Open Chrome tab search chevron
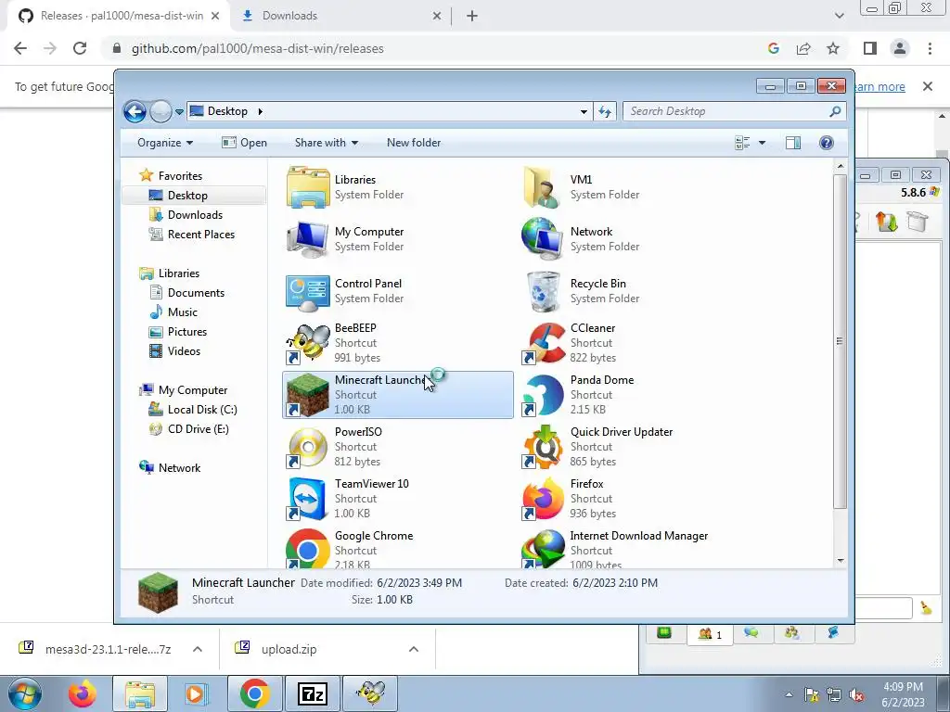The width and height of the screenshot is (950, 712). [839, 16]
